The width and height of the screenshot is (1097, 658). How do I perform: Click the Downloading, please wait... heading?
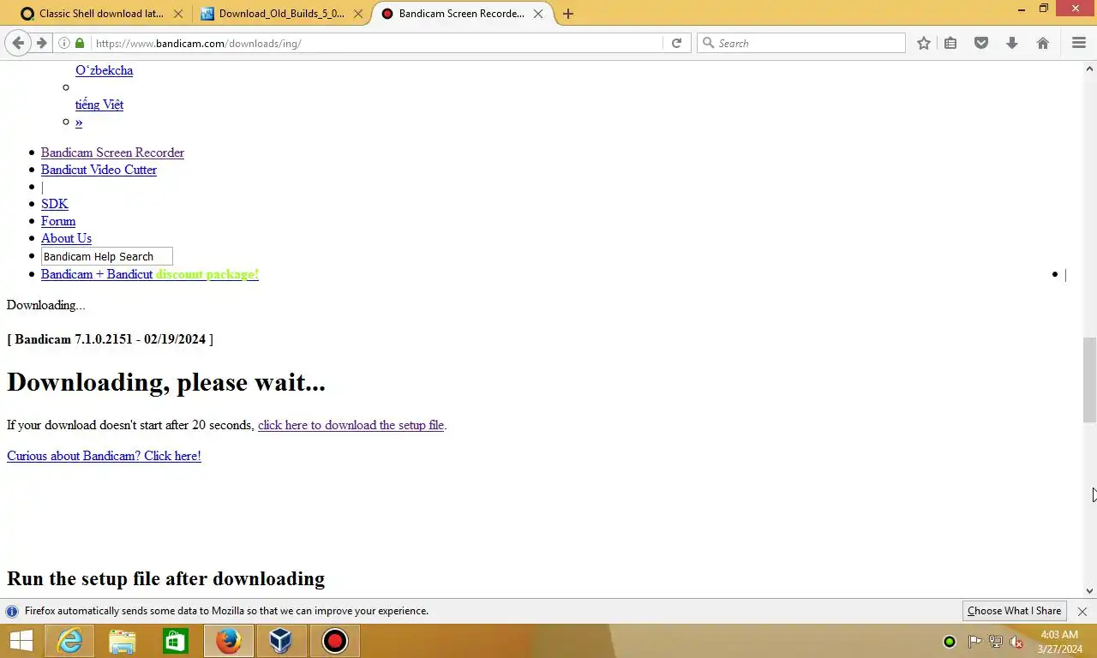(166, 382)
